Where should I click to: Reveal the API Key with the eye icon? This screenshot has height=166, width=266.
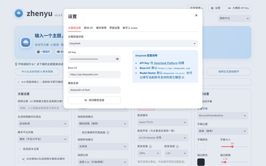117,59
